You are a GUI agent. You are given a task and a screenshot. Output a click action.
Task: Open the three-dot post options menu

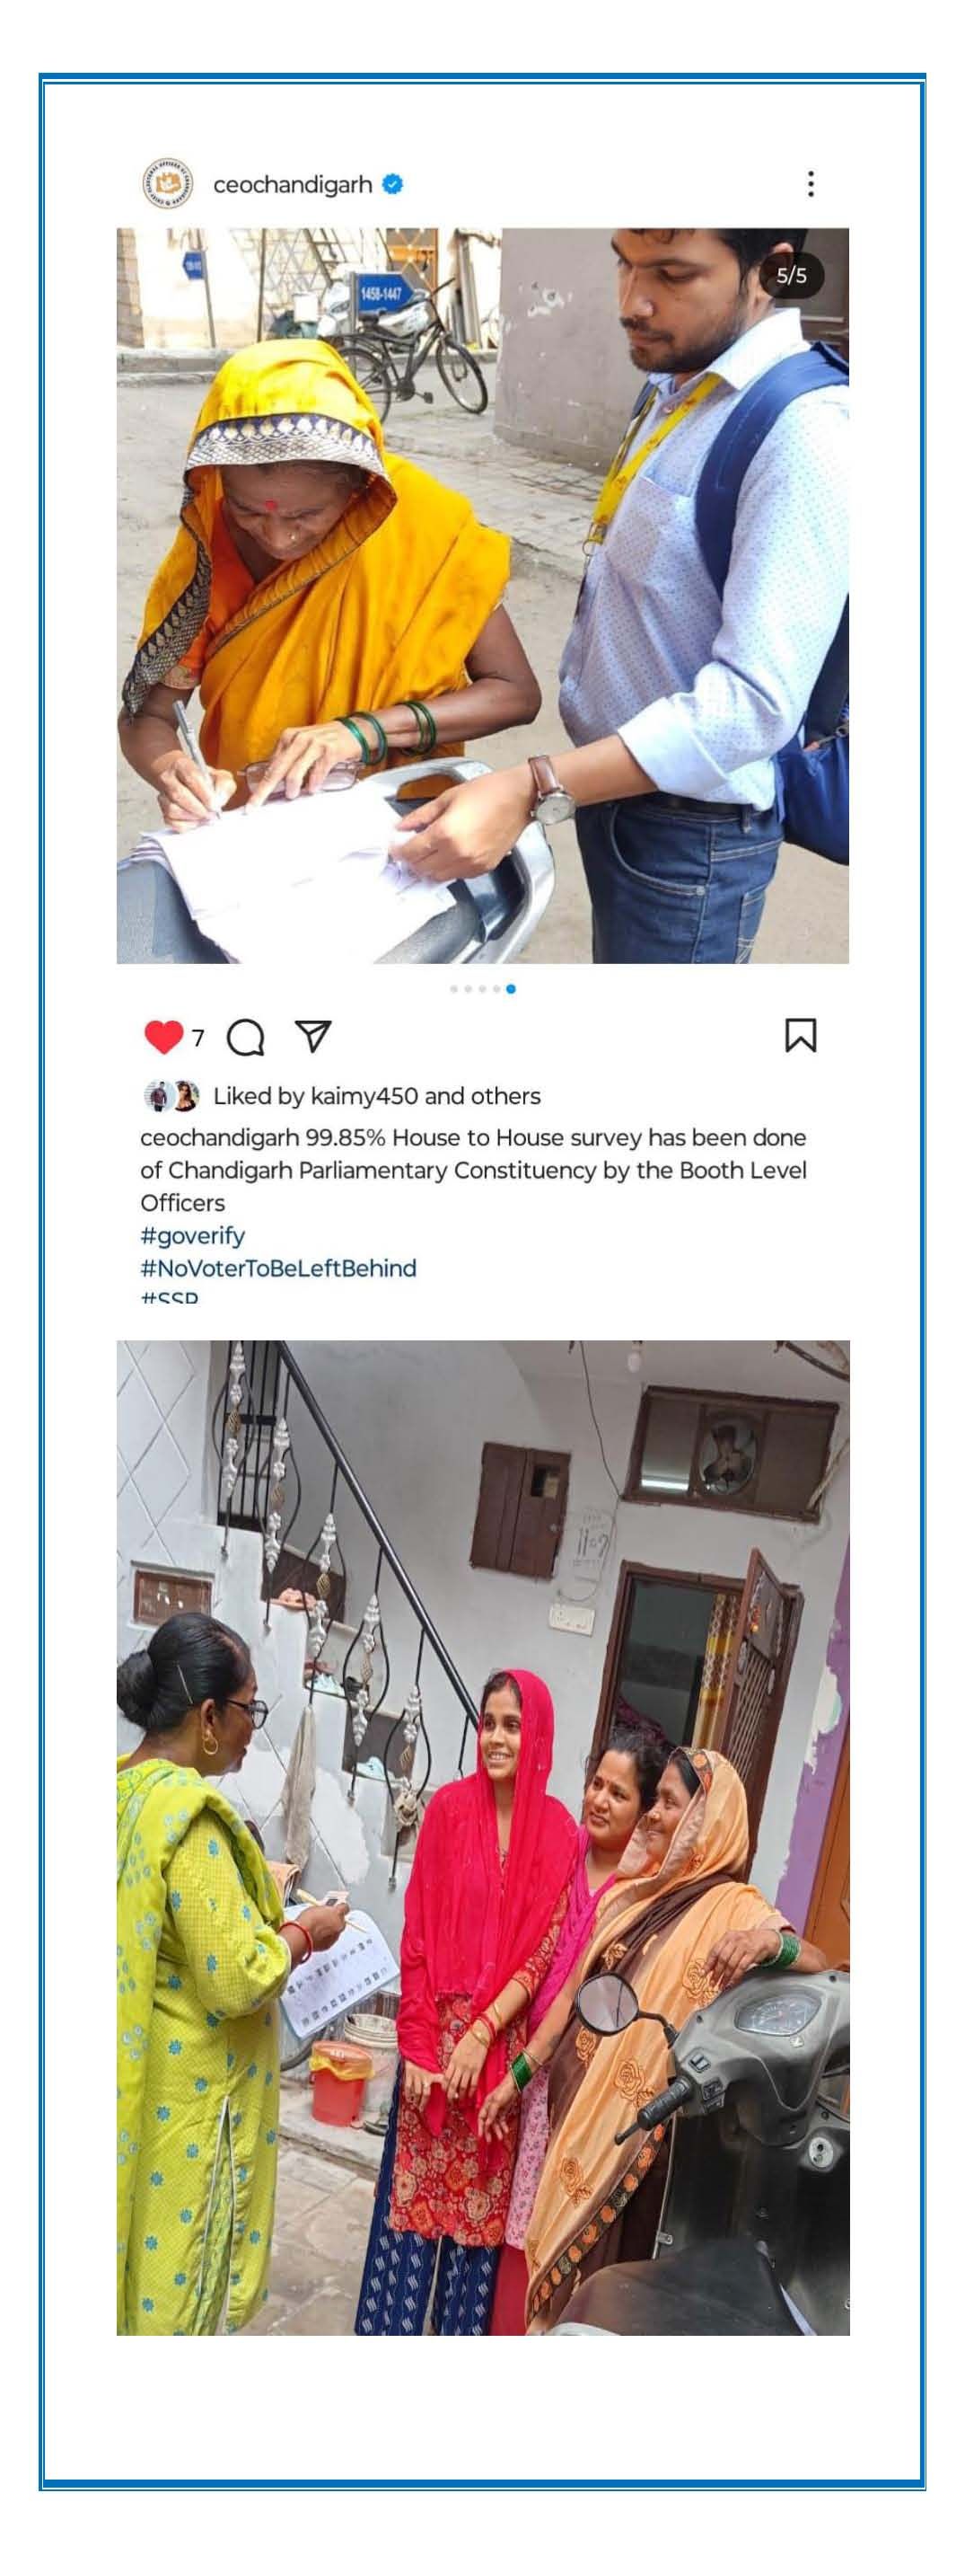pyautogui.click(x=811, y=184)
